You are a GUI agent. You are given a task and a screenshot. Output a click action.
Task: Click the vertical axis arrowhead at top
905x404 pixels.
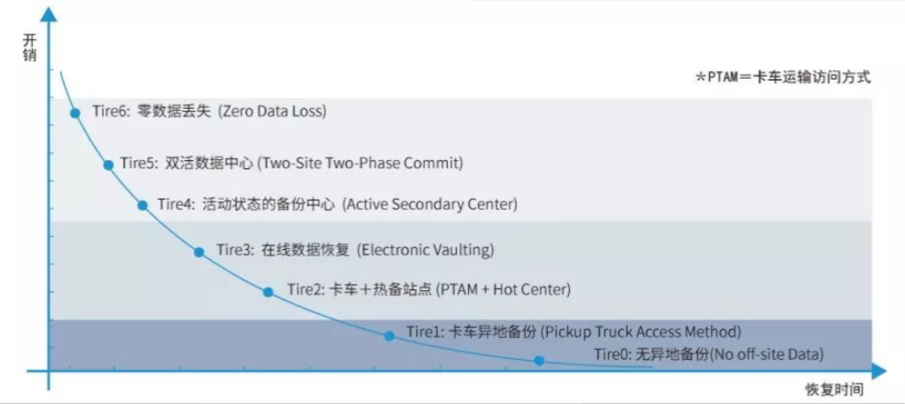[49, 13]
